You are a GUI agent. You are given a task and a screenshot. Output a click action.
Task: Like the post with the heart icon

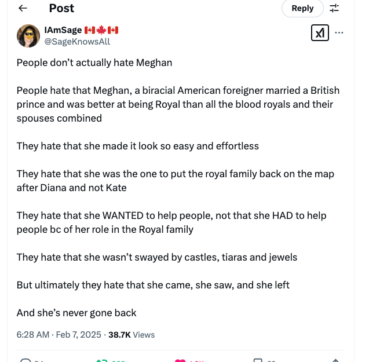click(180, 360)
